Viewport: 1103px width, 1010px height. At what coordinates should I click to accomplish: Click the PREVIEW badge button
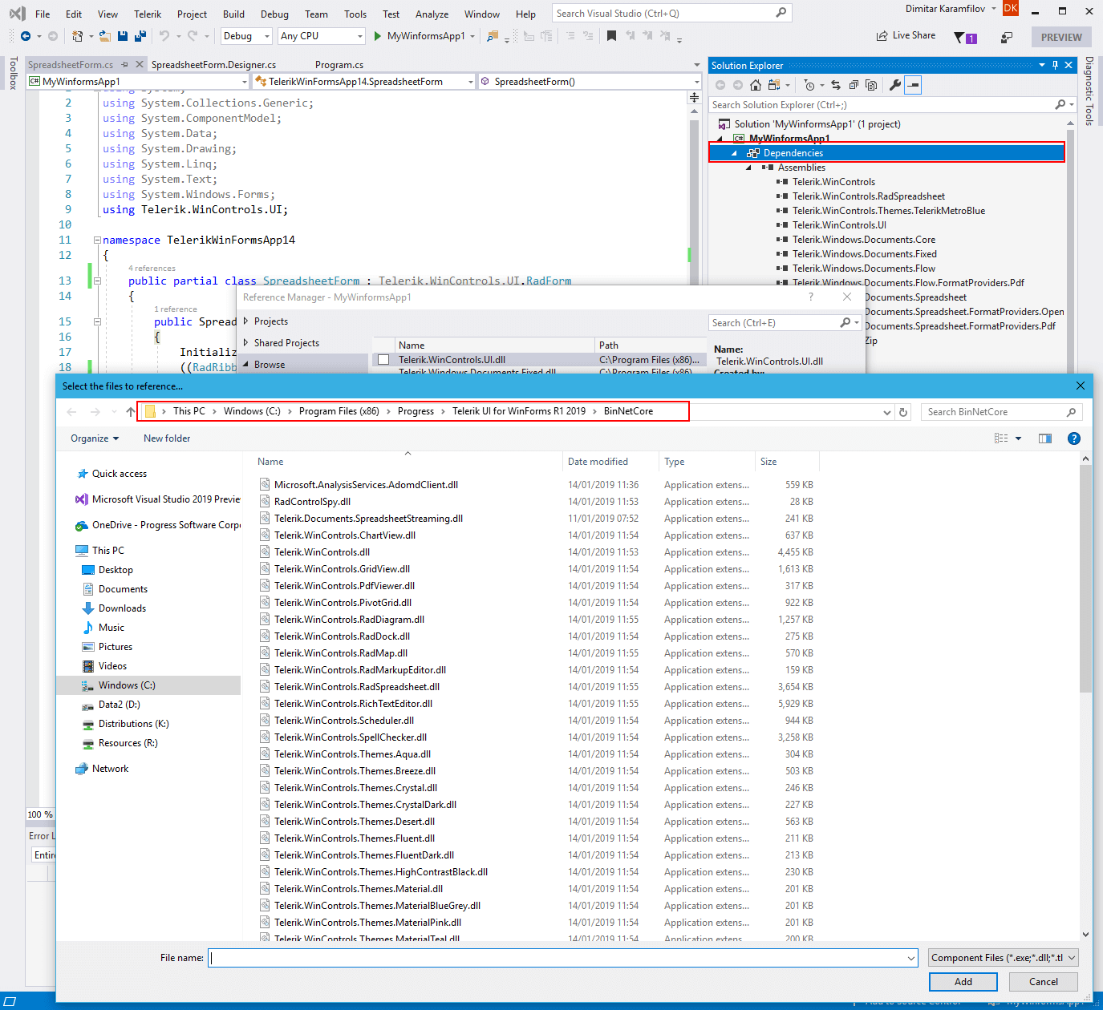[1061, 37]
